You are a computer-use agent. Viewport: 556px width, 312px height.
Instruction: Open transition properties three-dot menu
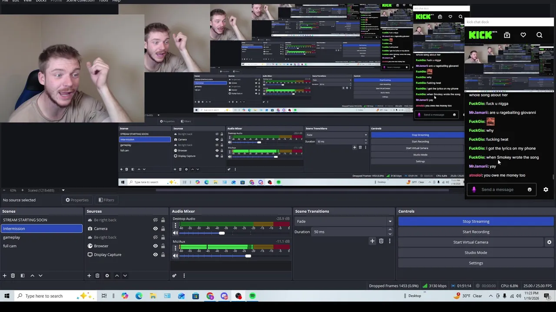coord(389,241)
